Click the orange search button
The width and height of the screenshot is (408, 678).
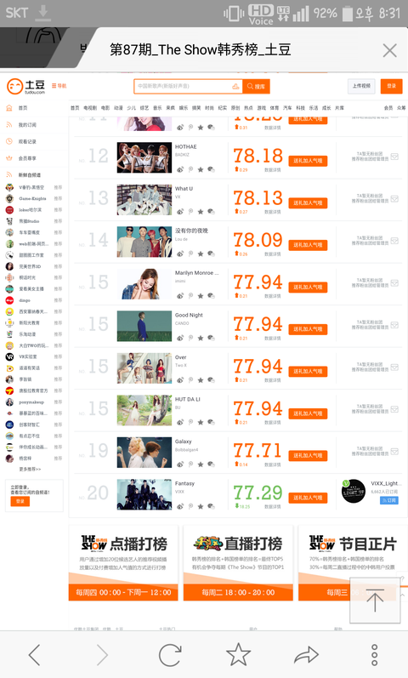(257, 87)
